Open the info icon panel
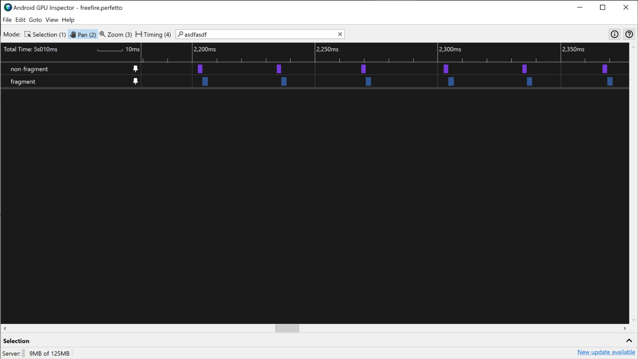Viewport: 638px width, 359px height. (614, 34)
